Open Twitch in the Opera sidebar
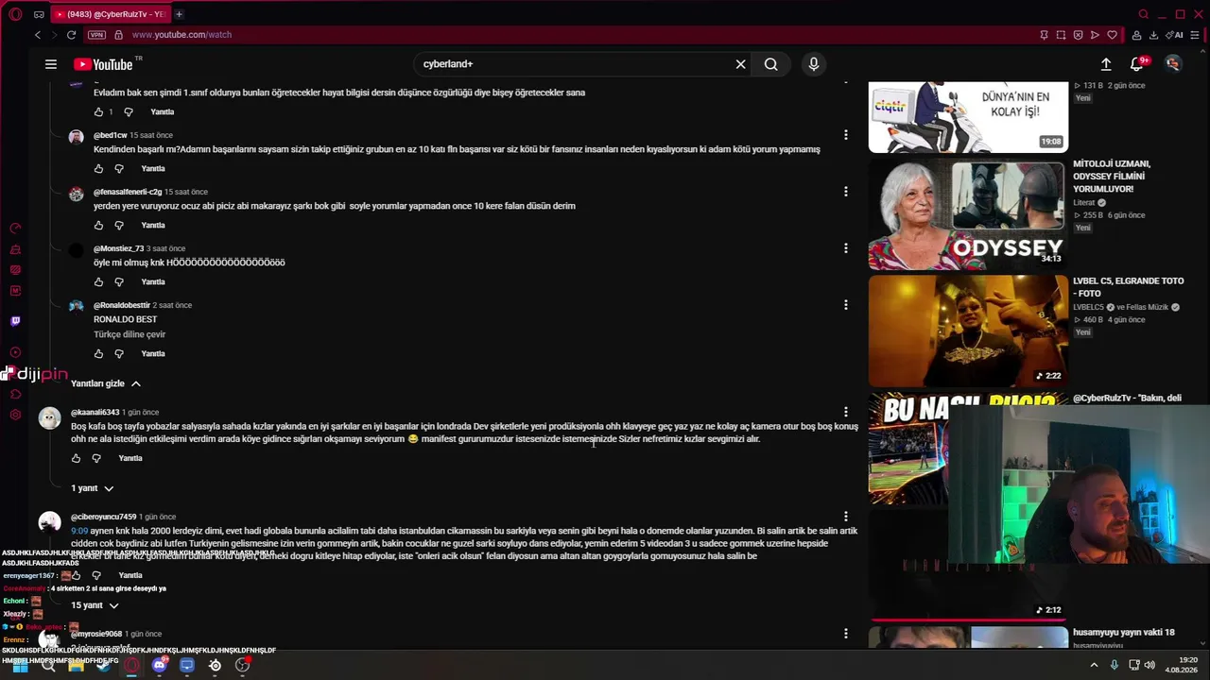The width and height of the screenshot is (1210, 680). 15,321
